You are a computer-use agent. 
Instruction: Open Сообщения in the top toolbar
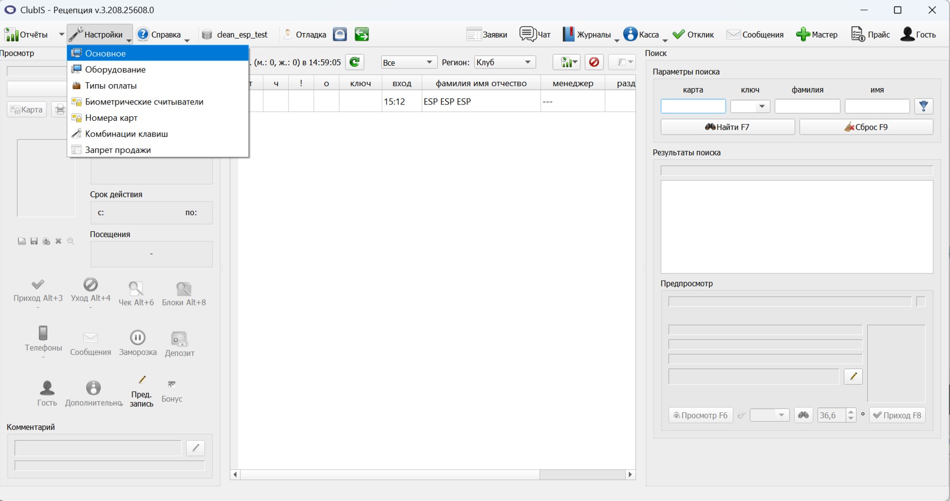point(755,35)
